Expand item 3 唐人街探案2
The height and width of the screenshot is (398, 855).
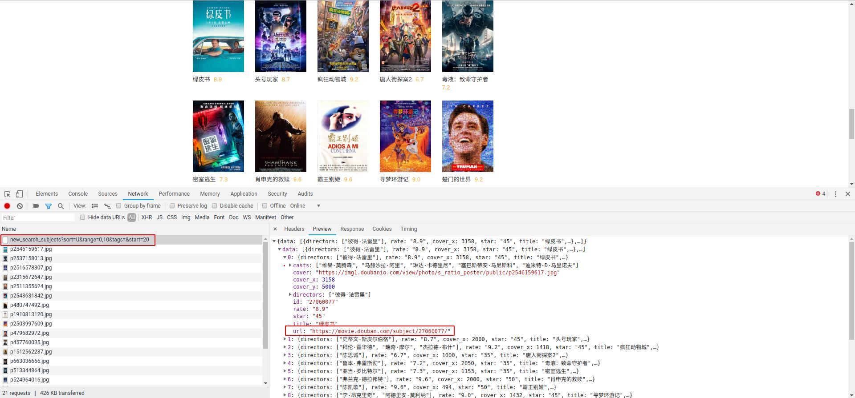click(x=285, y=355)
